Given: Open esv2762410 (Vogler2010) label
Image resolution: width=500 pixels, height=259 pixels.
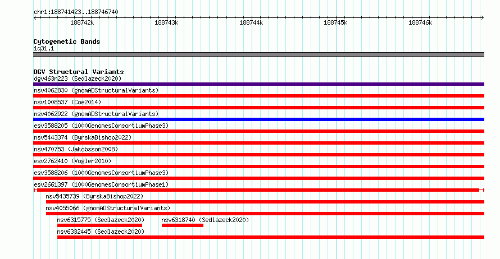Looking at the screenshot, I should pos(72,161).
